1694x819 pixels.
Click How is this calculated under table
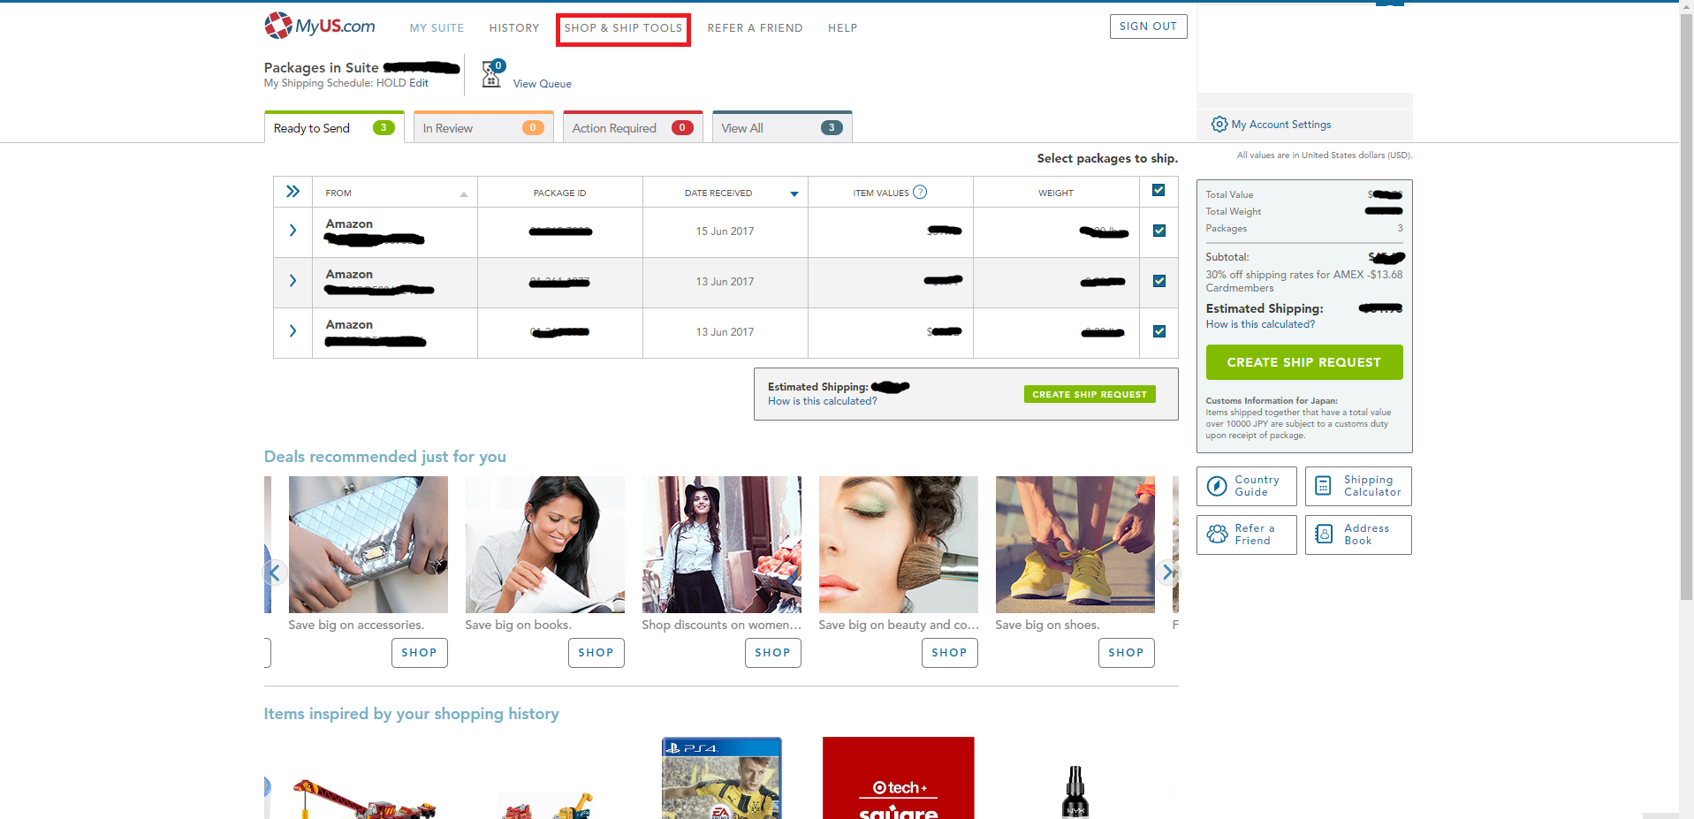822,401
